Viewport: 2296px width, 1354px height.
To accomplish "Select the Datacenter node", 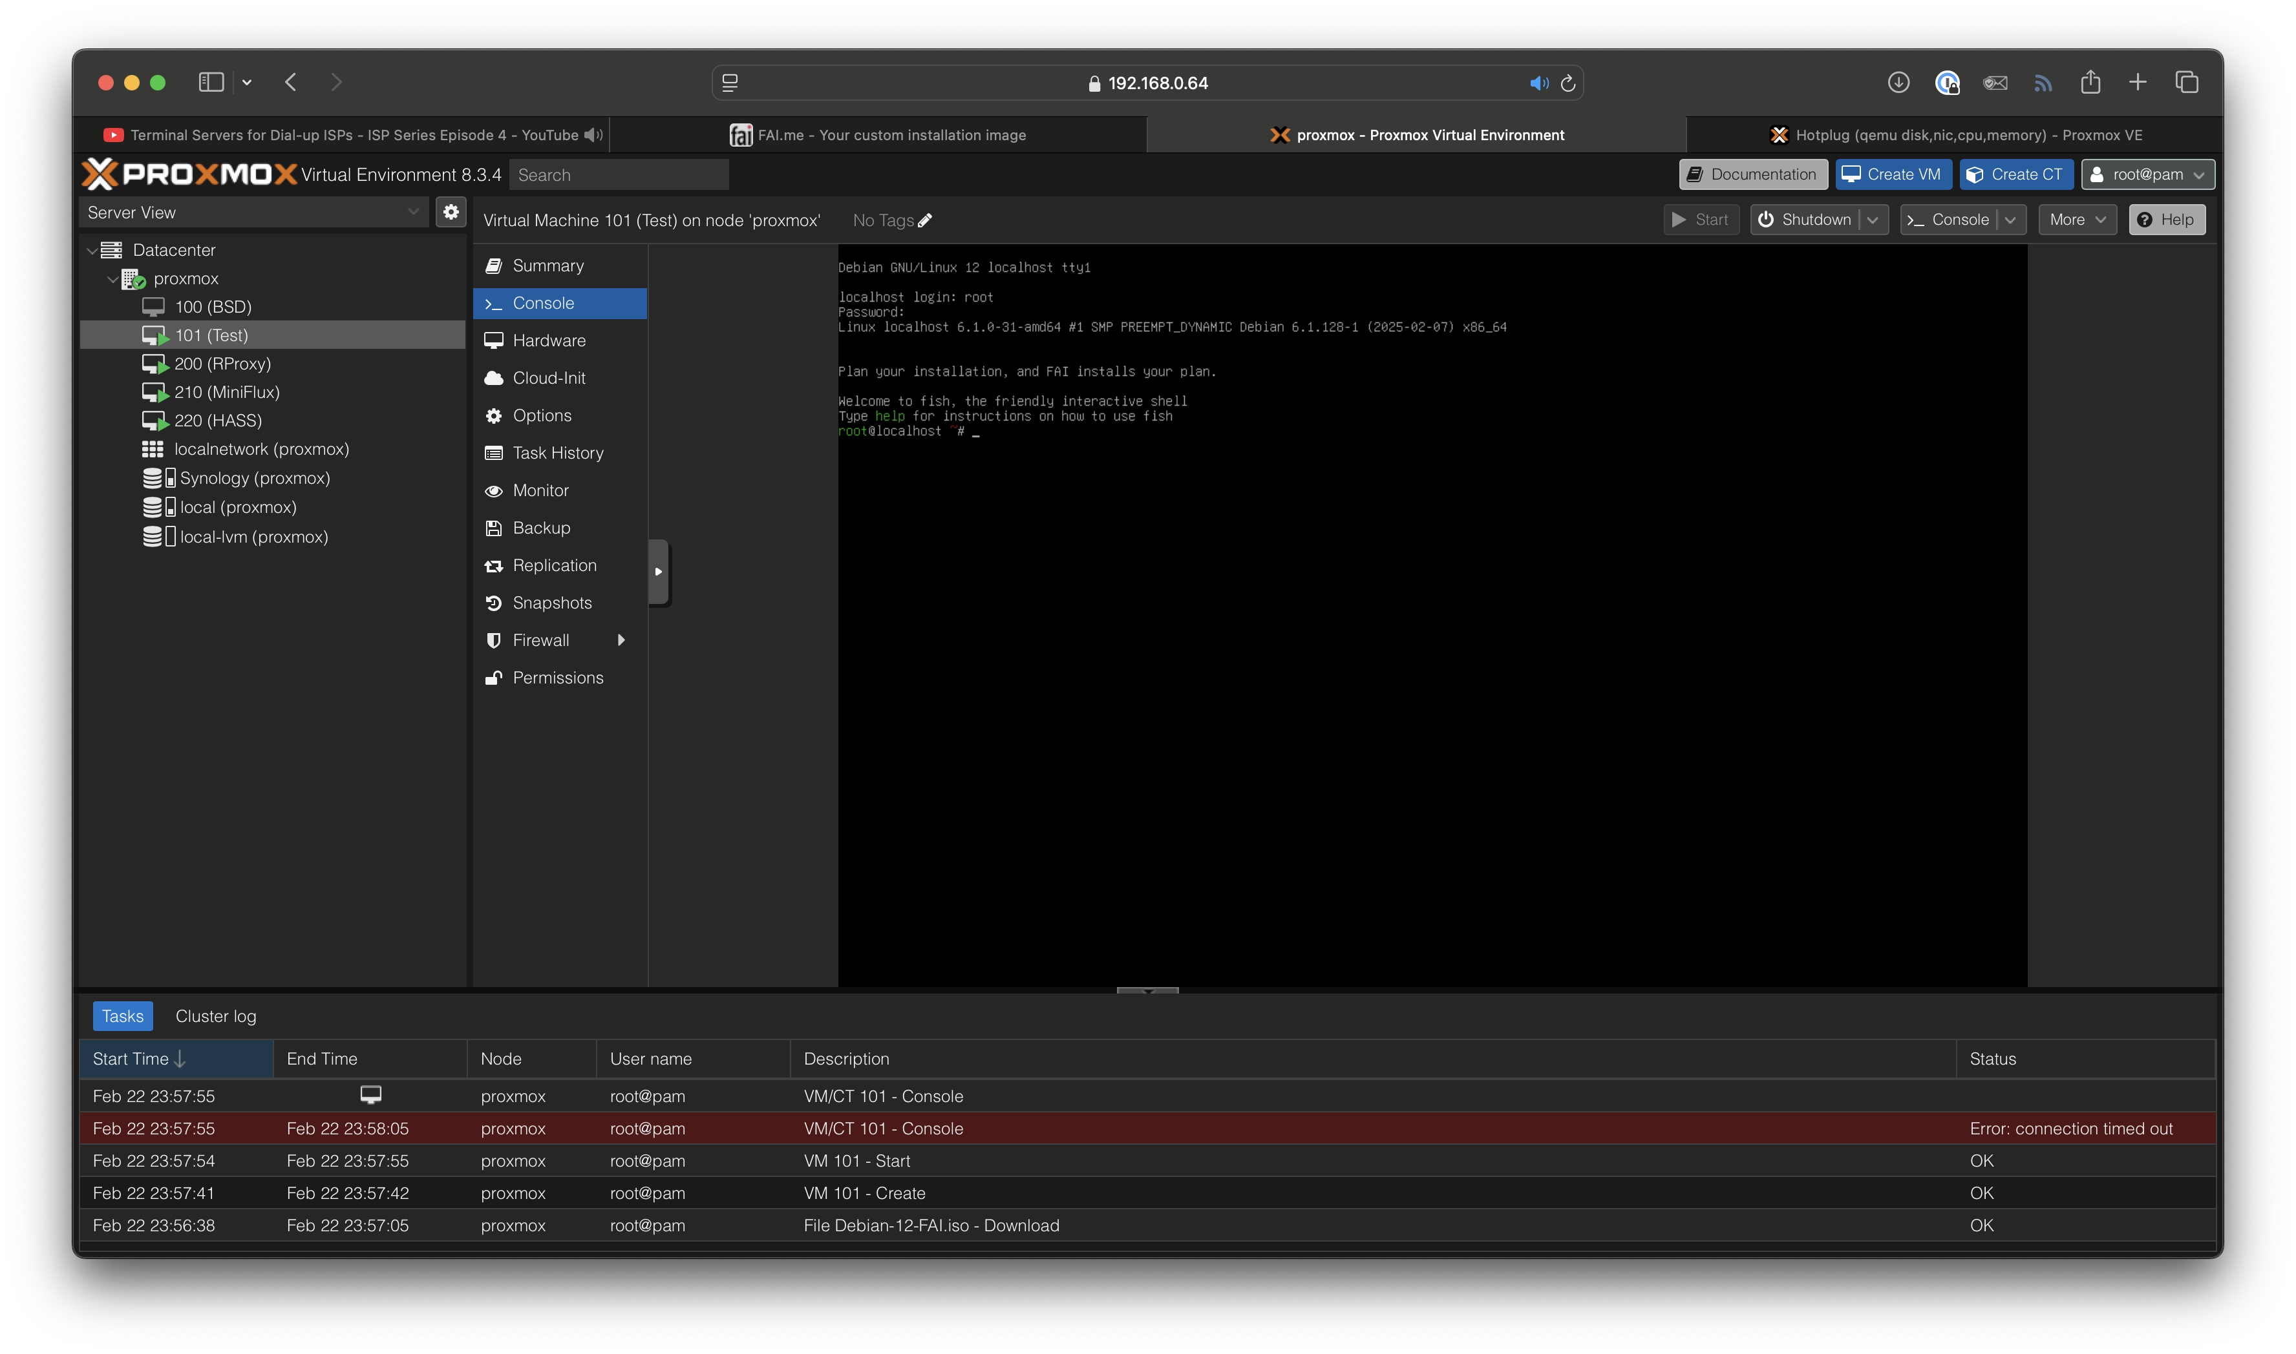I will click(x=173, y=249).
